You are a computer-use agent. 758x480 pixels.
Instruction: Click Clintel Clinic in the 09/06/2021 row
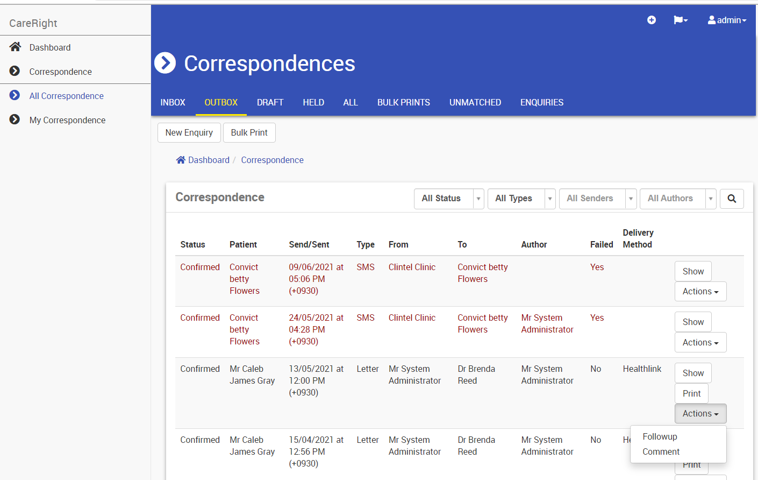412,267
